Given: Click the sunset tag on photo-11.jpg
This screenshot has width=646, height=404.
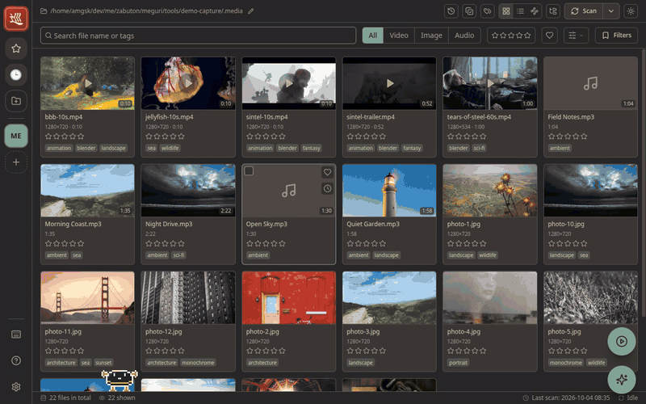Looking at the screenshot, I should point(103,363).
